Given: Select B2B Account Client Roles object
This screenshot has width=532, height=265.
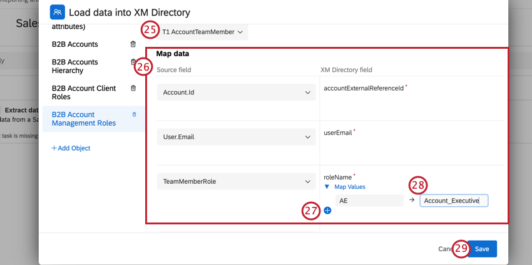Looking at the screenshot, I should tap(84, 92).
